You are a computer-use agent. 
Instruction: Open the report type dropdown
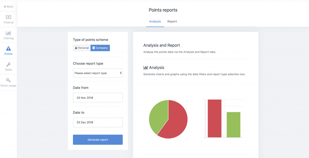point(98,73)
